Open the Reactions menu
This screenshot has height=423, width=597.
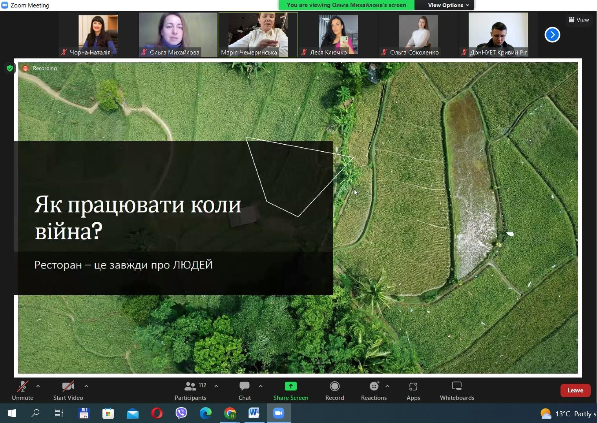point(374,390)
